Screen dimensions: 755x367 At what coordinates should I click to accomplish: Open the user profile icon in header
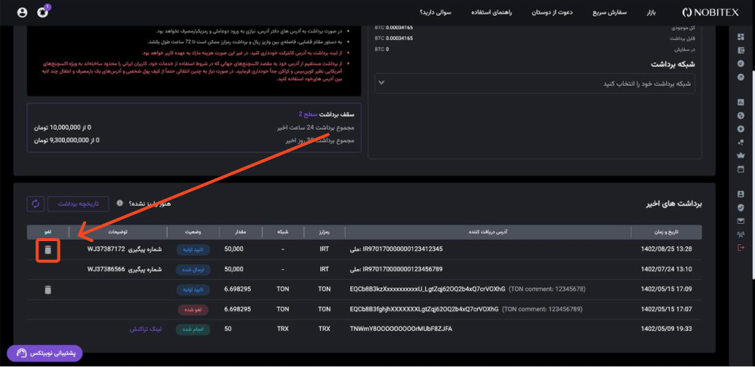pos(22,13)
